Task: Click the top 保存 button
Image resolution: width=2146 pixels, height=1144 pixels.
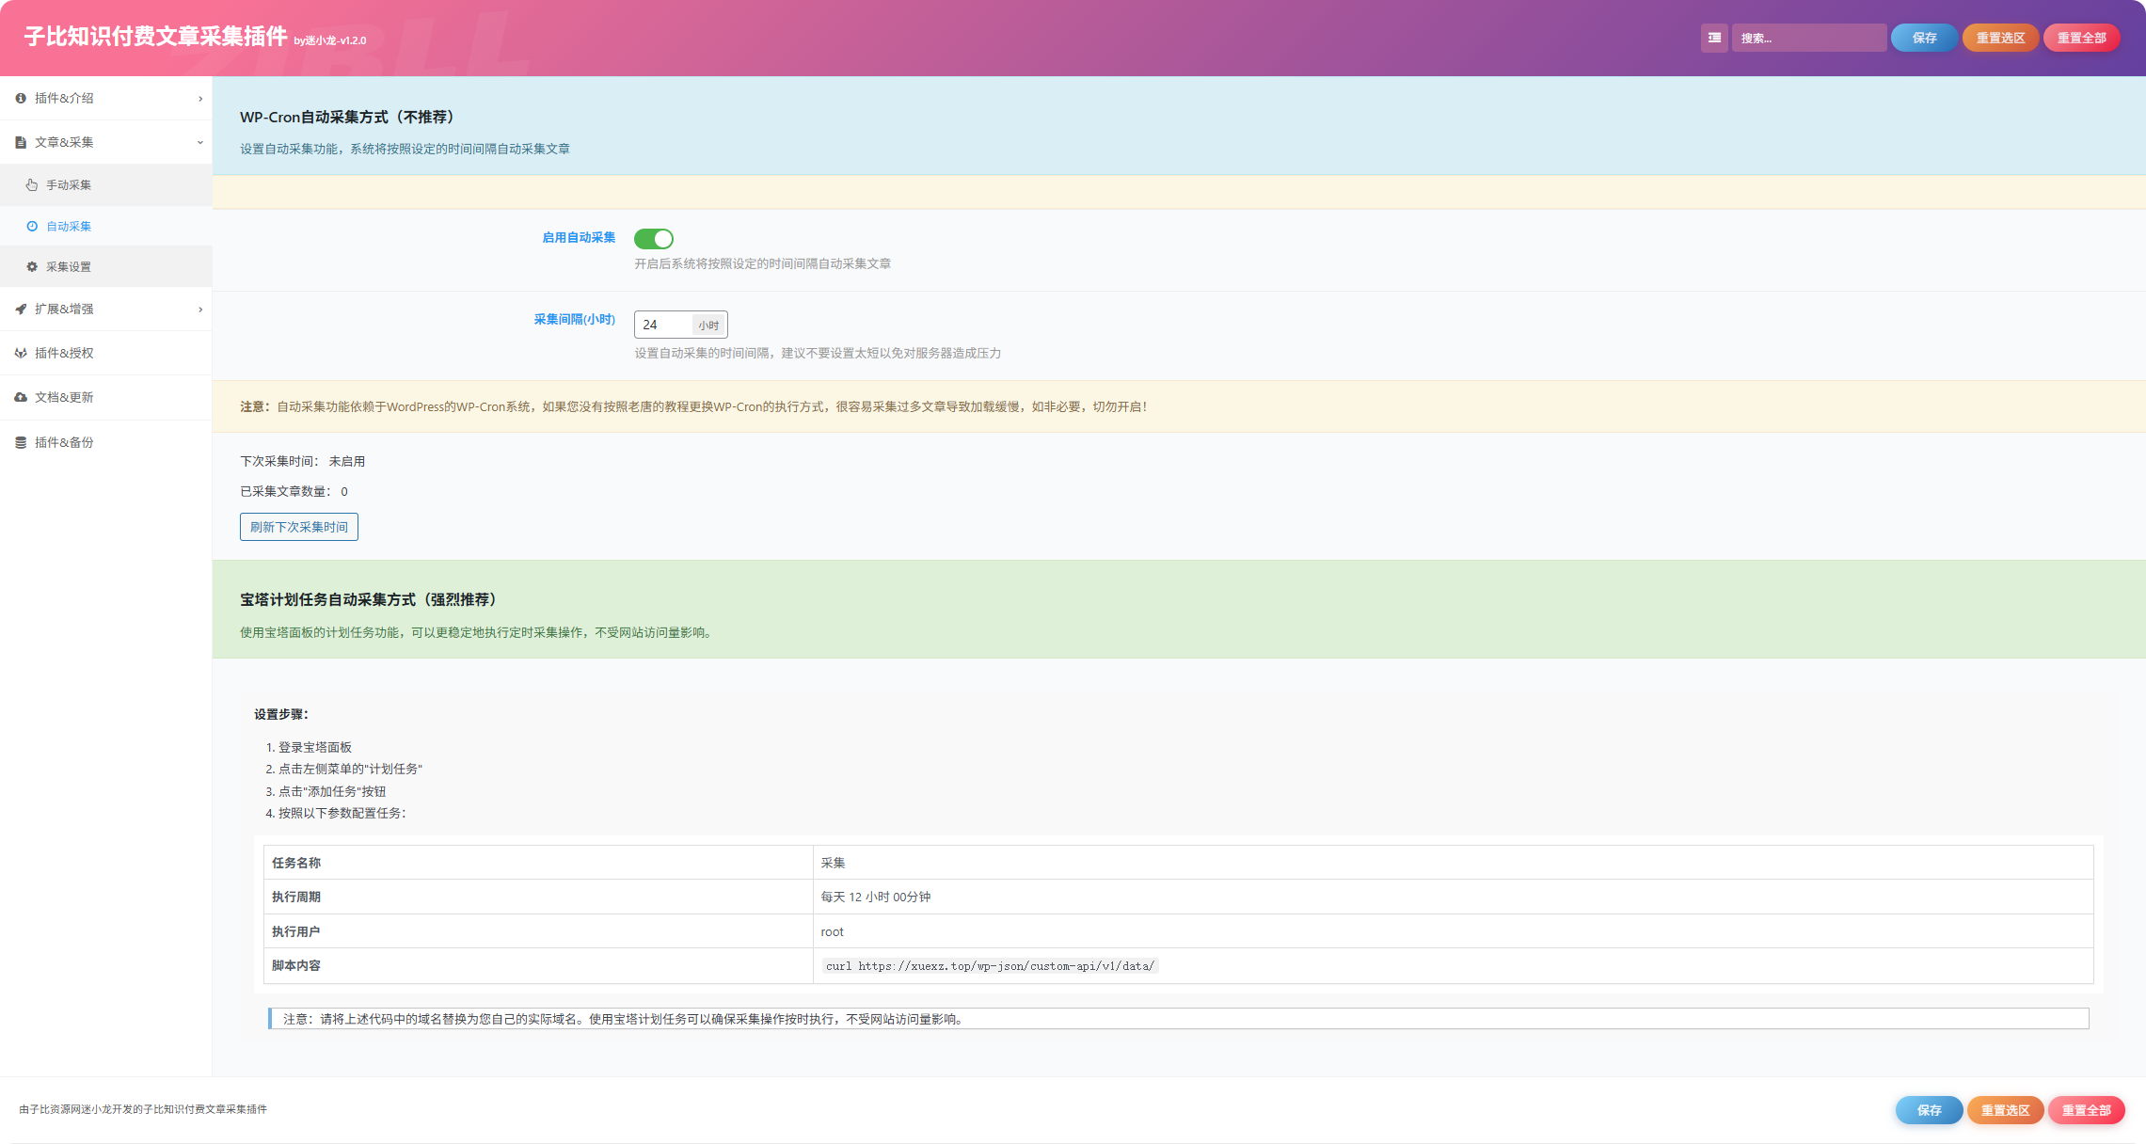Action: (x=1924, y=38)
